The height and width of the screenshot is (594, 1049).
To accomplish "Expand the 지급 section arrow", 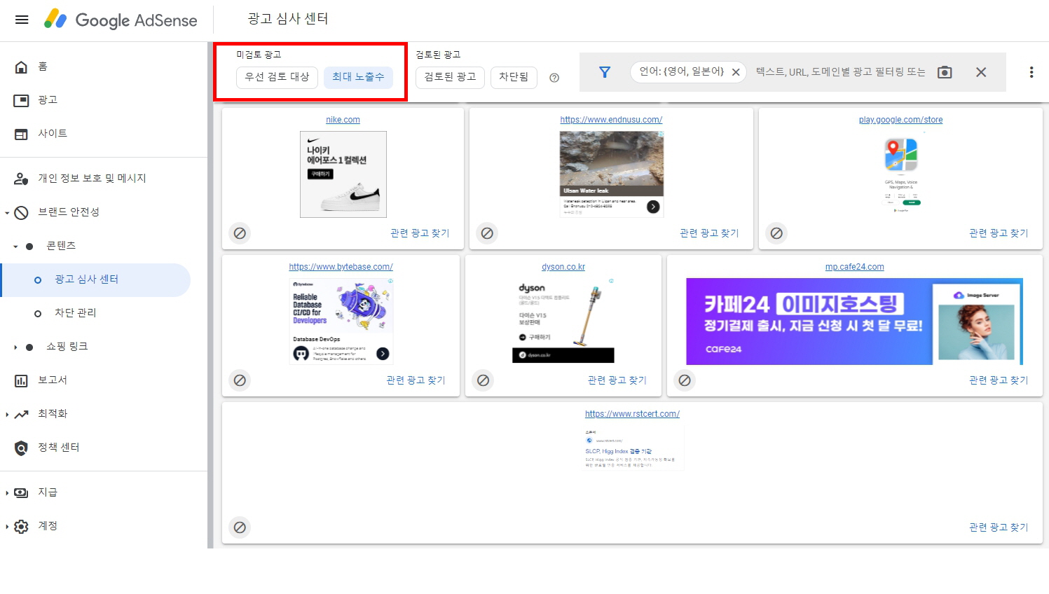I will [7, 493].
